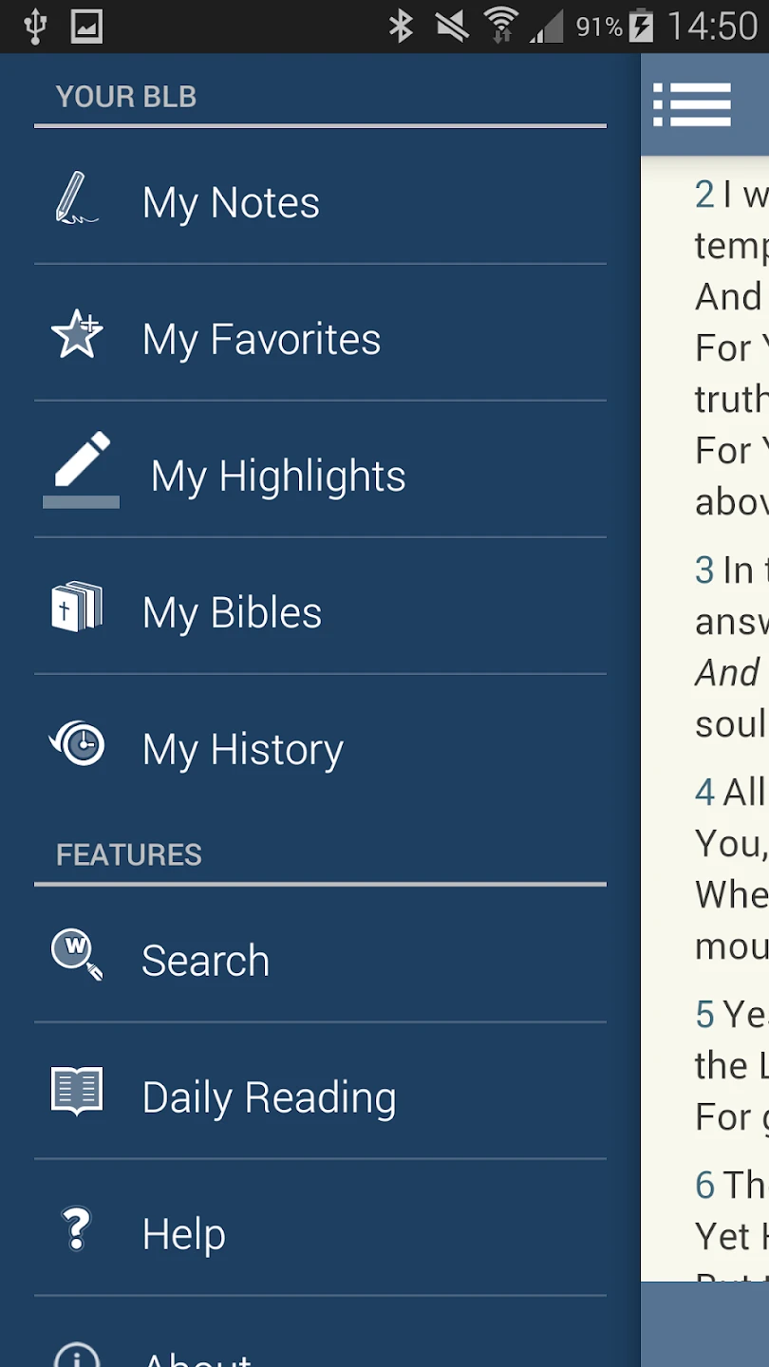Tap the My Favorites star icon

click(x=77, y=336)
